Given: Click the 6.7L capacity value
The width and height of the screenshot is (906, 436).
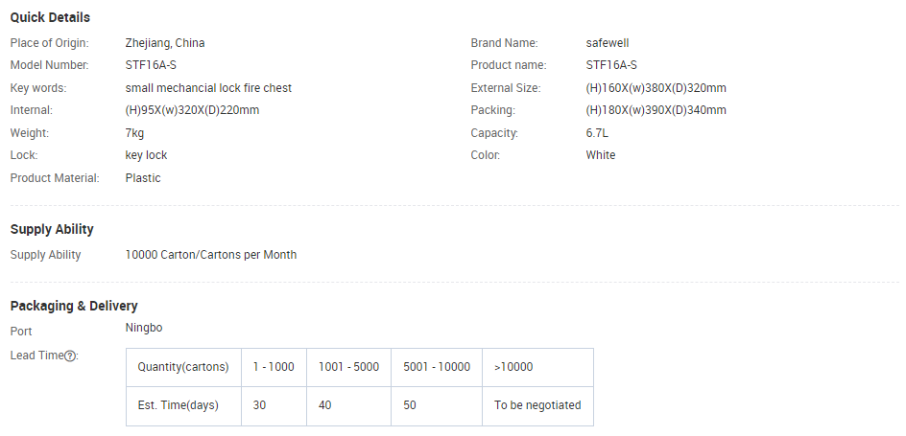Looking at the screenshot, I should point(597,132).
